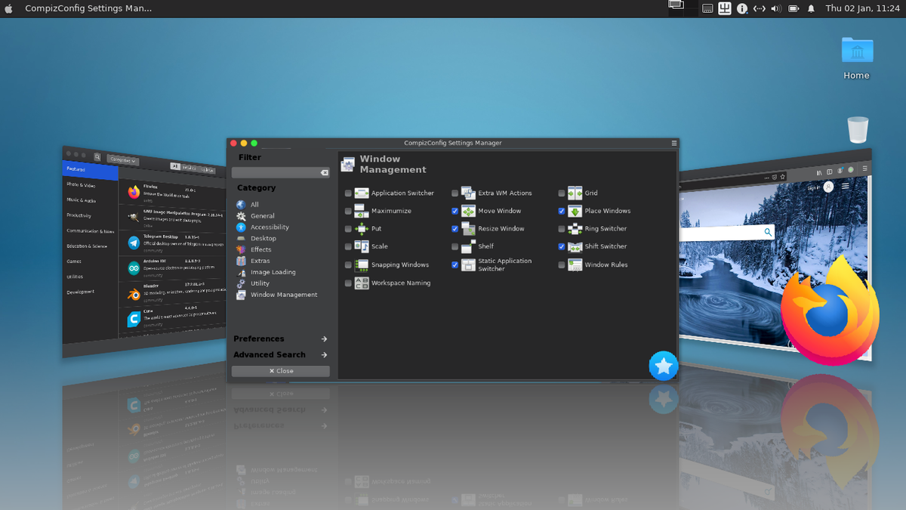Image resolution: width=906 pixels, height=510 pixels.
Task: Open the Extra WM Actions icon
Action: coord(467,193)
